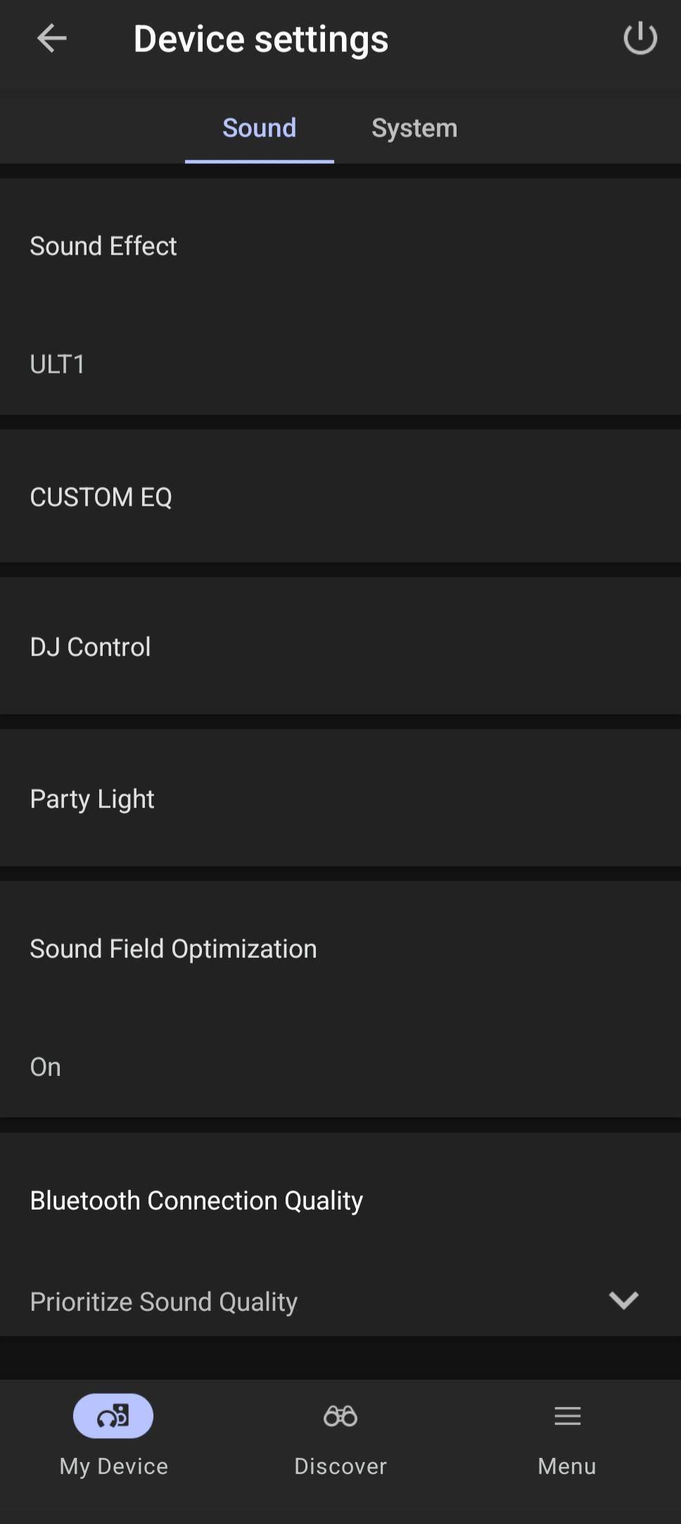Tap Bluetooth Connection Quality heading

(x=196, y=1200)
